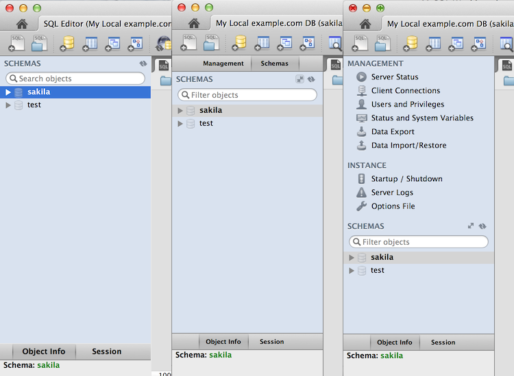514x376 pixels.
Task: Click home icon in SQL Editor window
Action: coord(22,23)
